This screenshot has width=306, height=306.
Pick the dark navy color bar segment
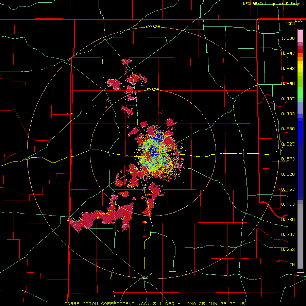point(300,174)
